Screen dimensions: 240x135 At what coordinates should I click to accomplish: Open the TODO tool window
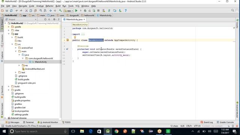(x=66, y=122)
